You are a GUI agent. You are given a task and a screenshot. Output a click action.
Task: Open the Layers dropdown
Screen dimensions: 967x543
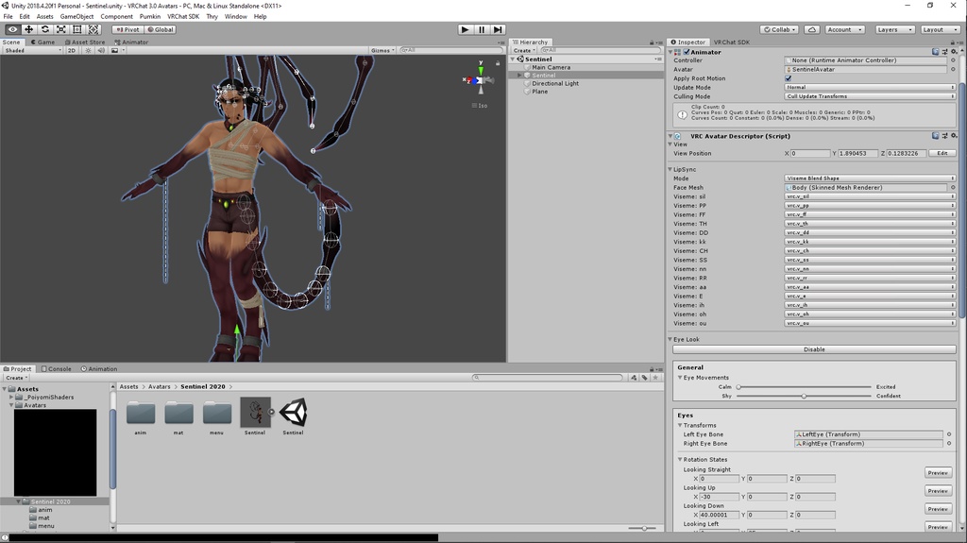pos(894,29)
